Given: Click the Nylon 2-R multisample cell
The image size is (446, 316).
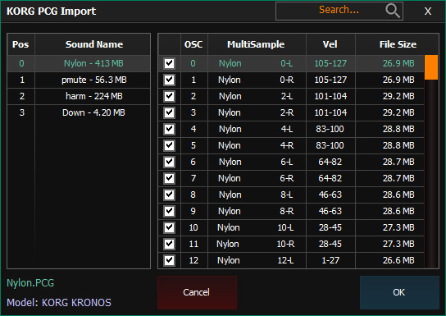Looking at the screenshot, I should tap(257, 112).
